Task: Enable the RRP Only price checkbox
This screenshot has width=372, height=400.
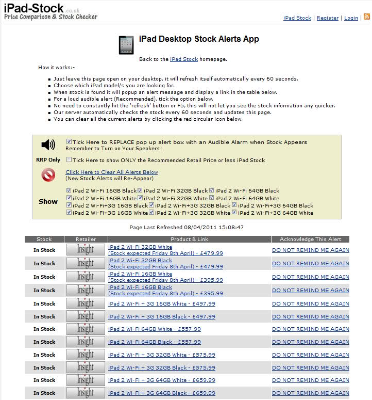Action: [69, 159]
